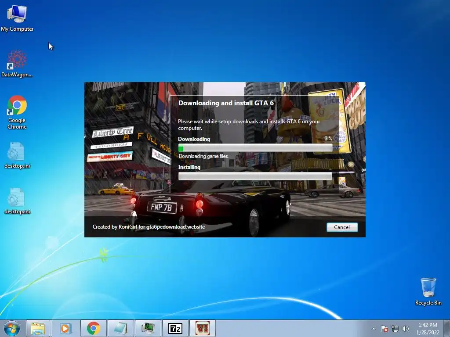Click the 3 % progress value
Screen dimensions: 450x337
coord(328,139)
